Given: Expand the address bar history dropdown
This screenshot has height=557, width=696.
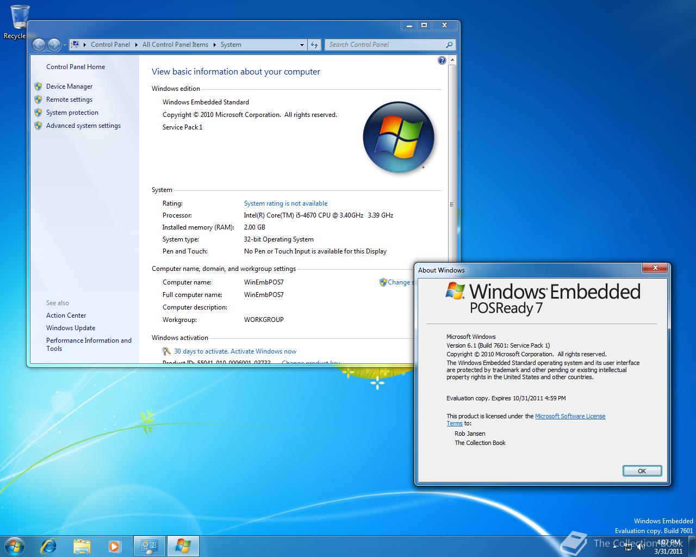Looking at the screenshot, I should point(302,45).
